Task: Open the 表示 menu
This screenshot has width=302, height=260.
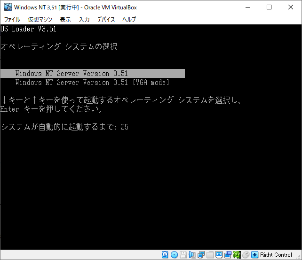Action: point(65,19)
